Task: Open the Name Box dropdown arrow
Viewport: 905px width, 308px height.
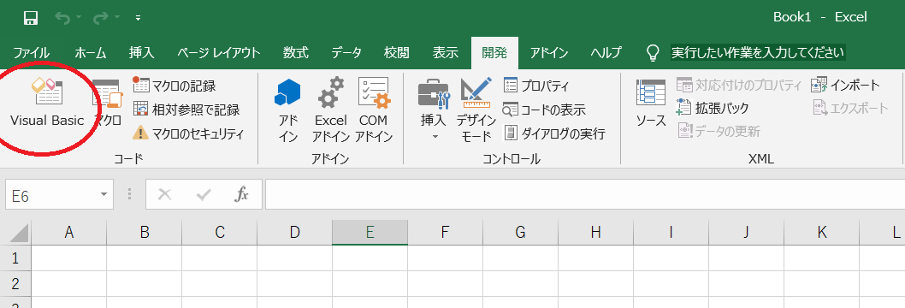Action: tap(104, 195)
